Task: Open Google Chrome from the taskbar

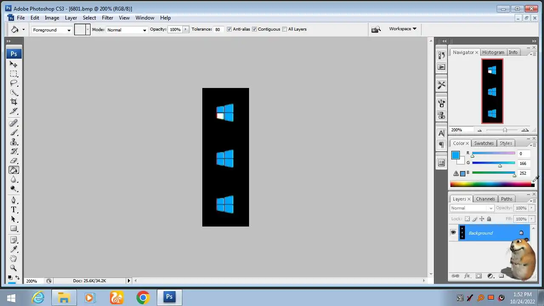Action: click(143, 297)
